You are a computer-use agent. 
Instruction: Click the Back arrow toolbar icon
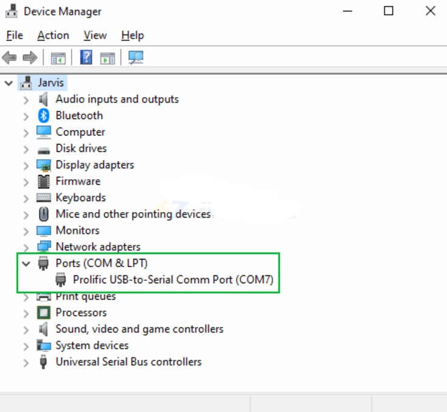tap(9, 58)
